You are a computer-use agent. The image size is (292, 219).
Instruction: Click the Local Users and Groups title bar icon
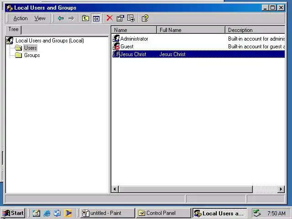tap(10, 8)
